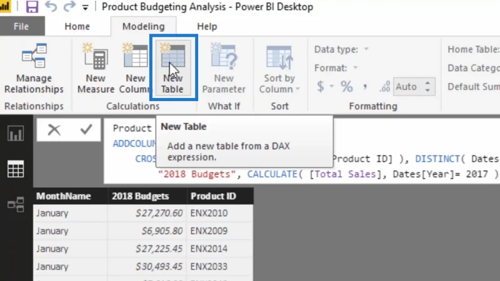Select the Modeling tab
Screen dimensions: 500x281
pyautogui.click(x=144, y=26)
